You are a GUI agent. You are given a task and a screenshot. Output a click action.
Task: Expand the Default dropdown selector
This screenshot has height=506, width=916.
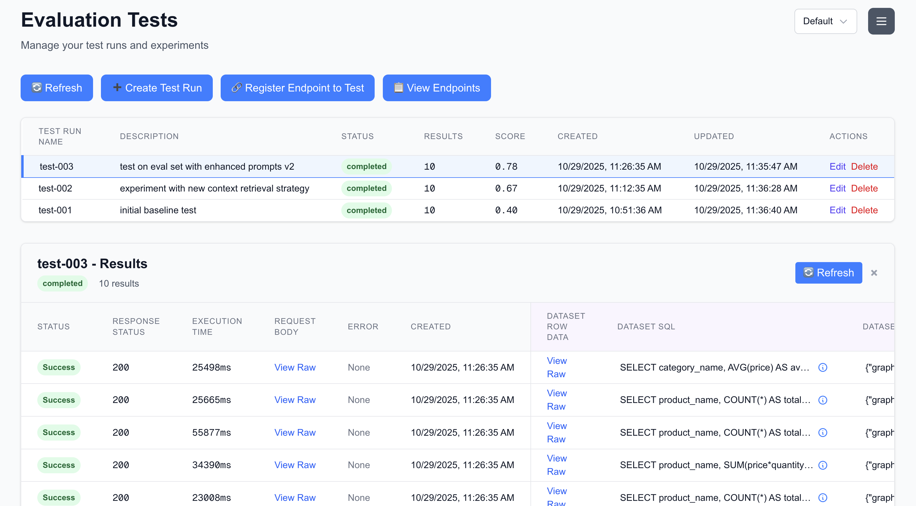(x=825, y=21)
